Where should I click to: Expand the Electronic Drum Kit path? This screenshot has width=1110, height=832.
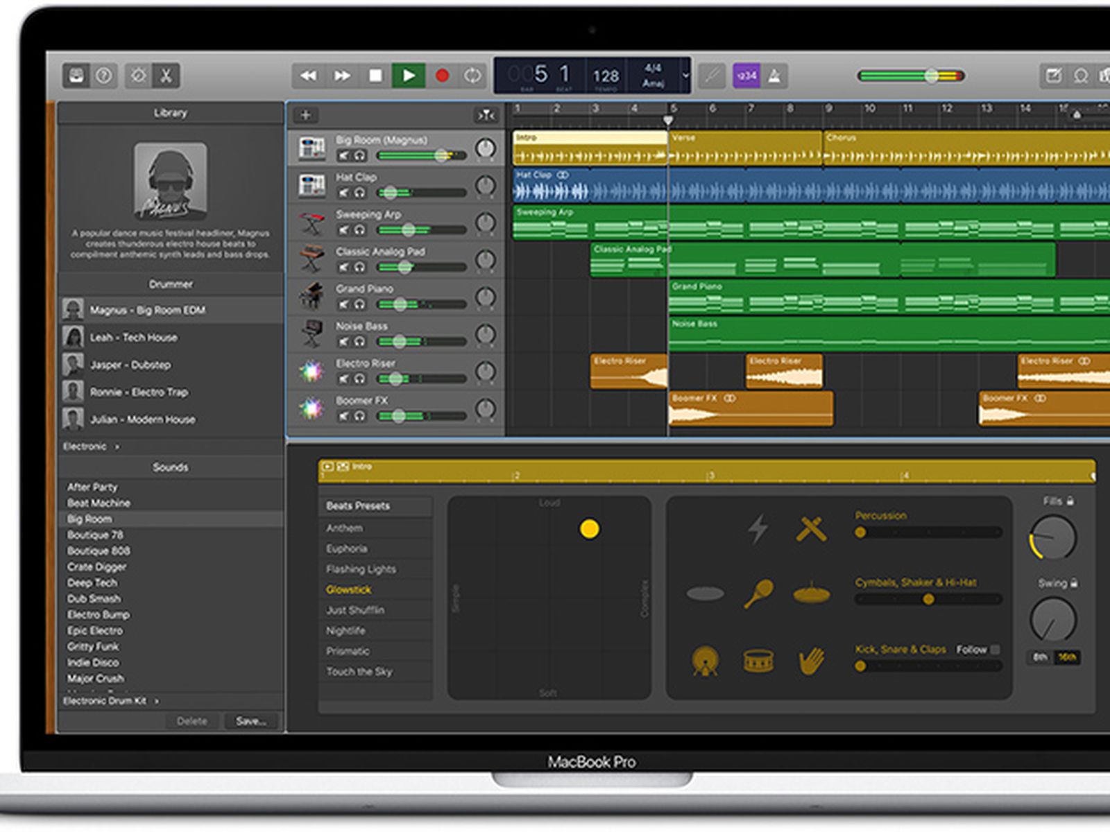(x=156, y=702)
